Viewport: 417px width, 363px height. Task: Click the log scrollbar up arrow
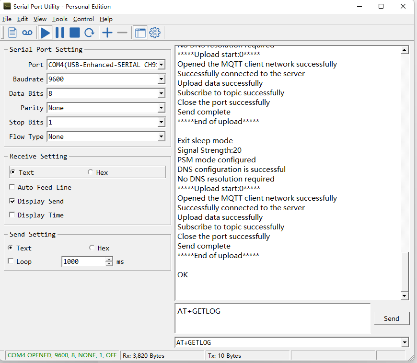point(405,50)
